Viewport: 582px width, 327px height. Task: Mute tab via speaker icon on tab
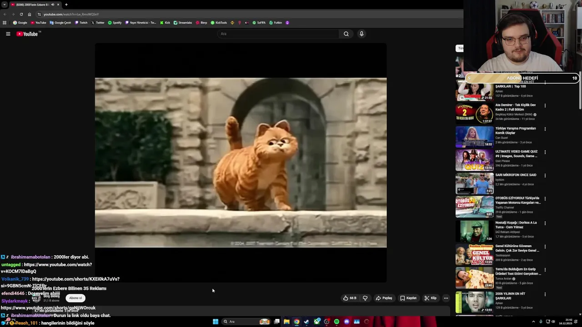pos(53,5)
